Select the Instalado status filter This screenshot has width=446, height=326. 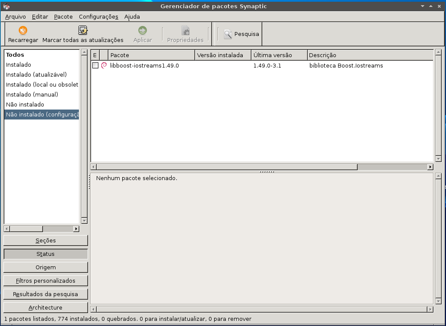coord(42,65)
